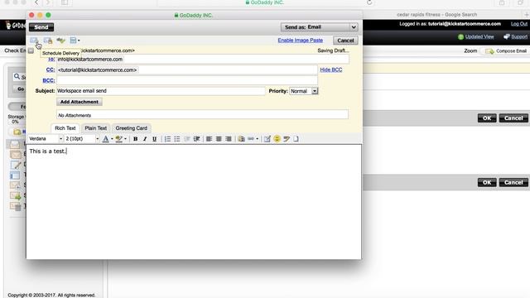
Task: Toggle underline formatting
Action: (x=155, y=139)
